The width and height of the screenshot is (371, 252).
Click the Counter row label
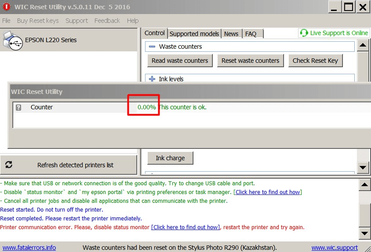click(42, 107)
